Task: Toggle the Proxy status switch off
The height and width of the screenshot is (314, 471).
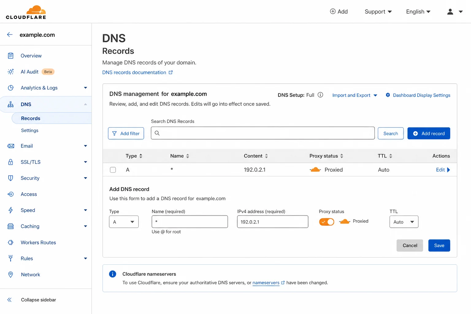Action: click(x=327, y=222)
